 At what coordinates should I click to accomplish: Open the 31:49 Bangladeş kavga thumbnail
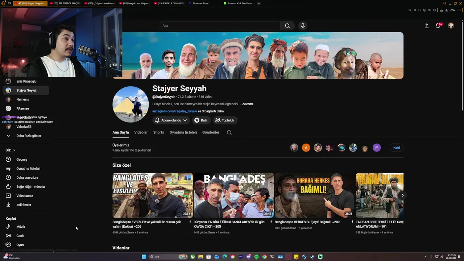(234, 195)
